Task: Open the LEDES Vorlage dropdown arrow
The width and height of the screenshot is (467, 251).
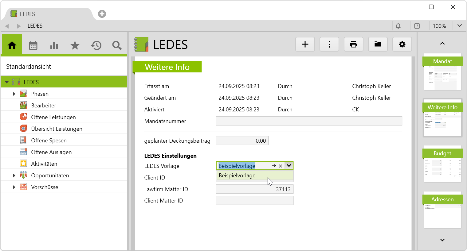Action: coord(289,166)
